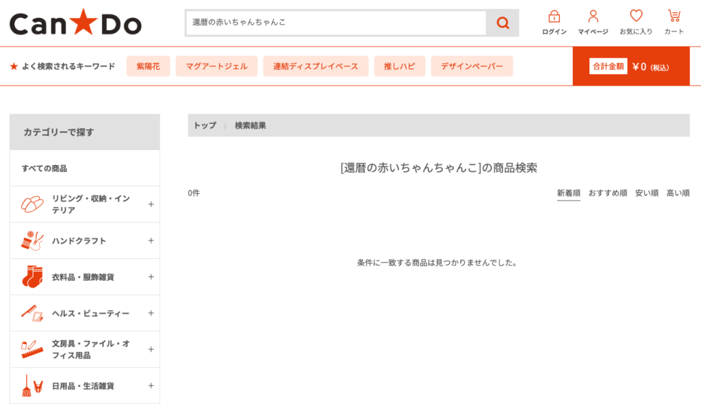Click the Can★Do logo
The height and width of the screenshot is (404, 701).
(x=75, y=23)
